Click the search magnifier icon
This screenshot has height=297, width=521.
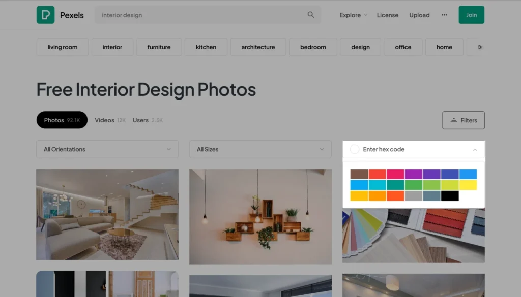click(x=311, y=15)
